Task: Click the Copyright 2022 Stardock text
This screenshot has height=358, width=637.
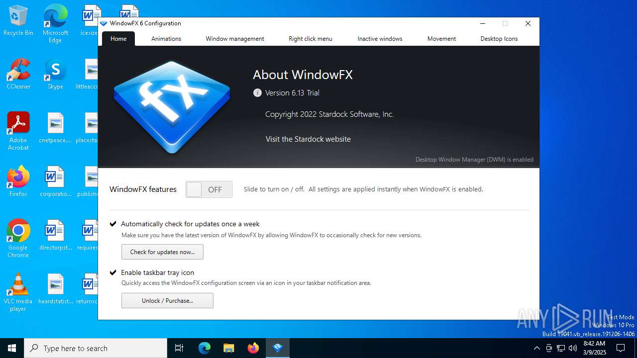Action: pyautogui.click(x=329, y=114)
